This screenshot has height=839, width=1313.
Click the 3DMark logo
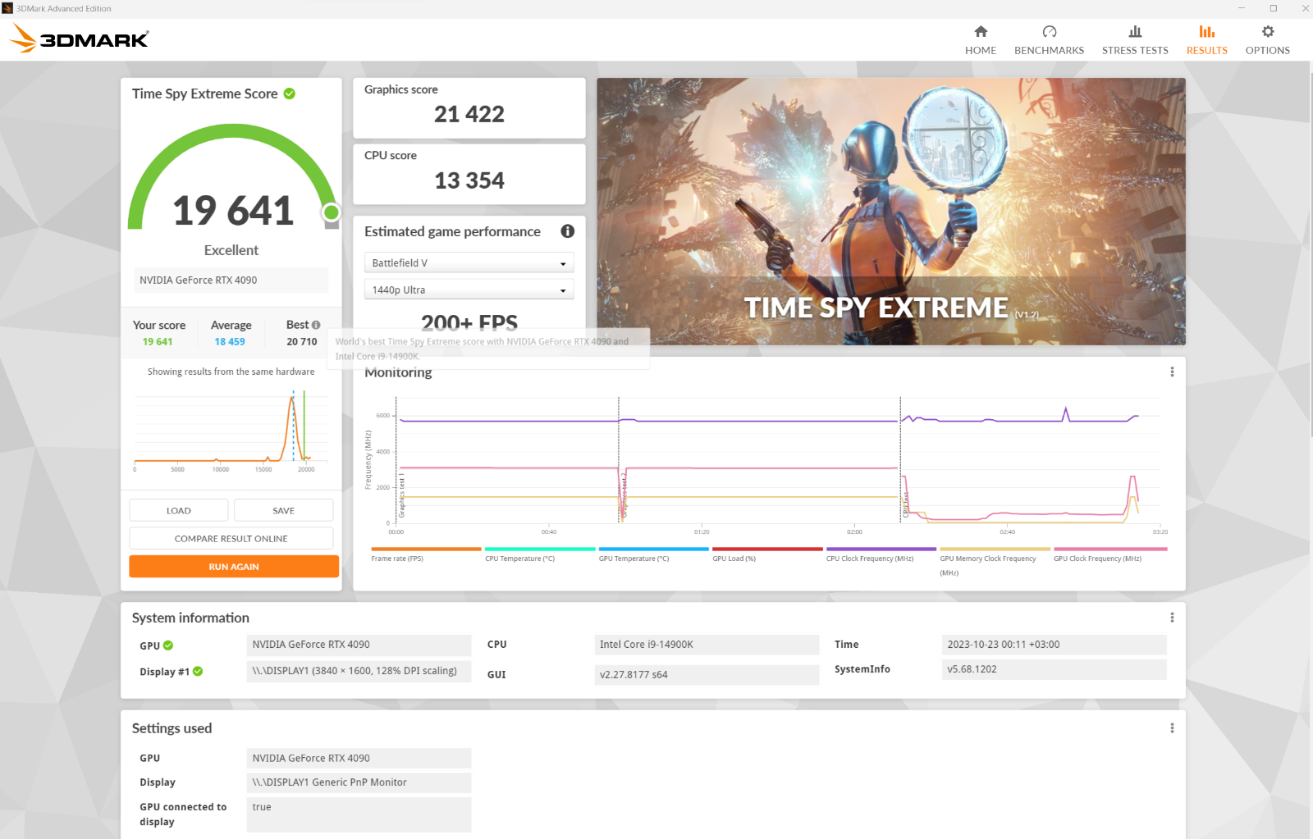[x=80, y=39]
